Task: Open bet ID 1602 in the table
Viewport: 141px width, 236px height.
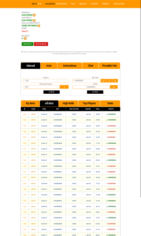Action: pos(24,143)
